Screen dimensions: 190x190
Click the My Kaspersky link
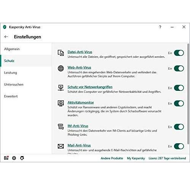click(x=136, y=158)
